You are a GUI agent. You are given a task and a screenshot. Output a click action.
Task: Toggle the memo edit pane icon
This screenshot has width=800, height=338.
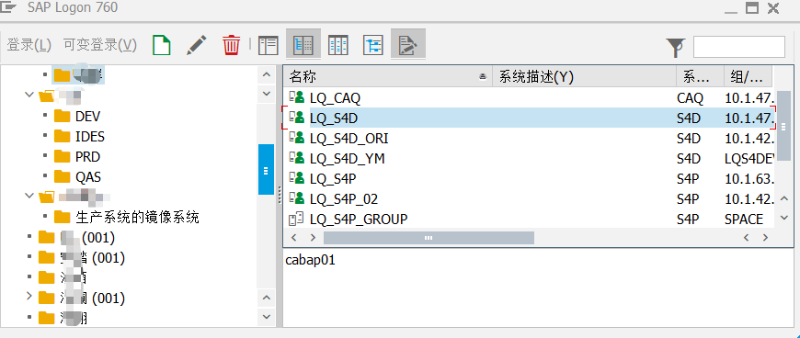[x=408, y=45]
